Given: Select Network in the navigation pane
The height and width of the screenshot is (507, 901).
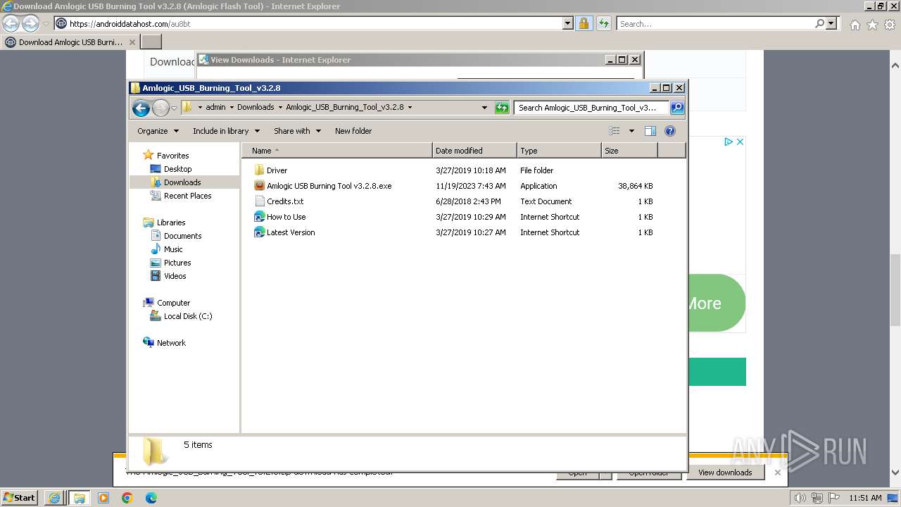Looking at the screenshot, I should pos(171,343).
